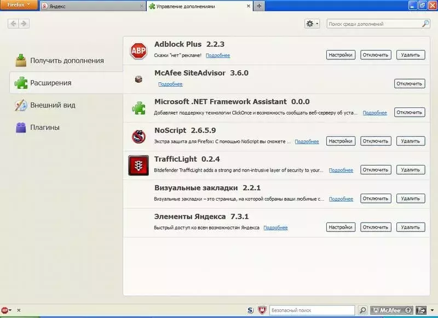The width and height of the screenshot is (438, 318).
Task: Close the add-on bar with the x
Action: (x=19, y=310)
